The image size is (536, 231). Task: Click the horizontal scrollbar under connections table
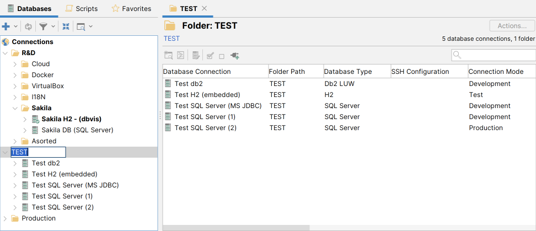pos(236,228)
